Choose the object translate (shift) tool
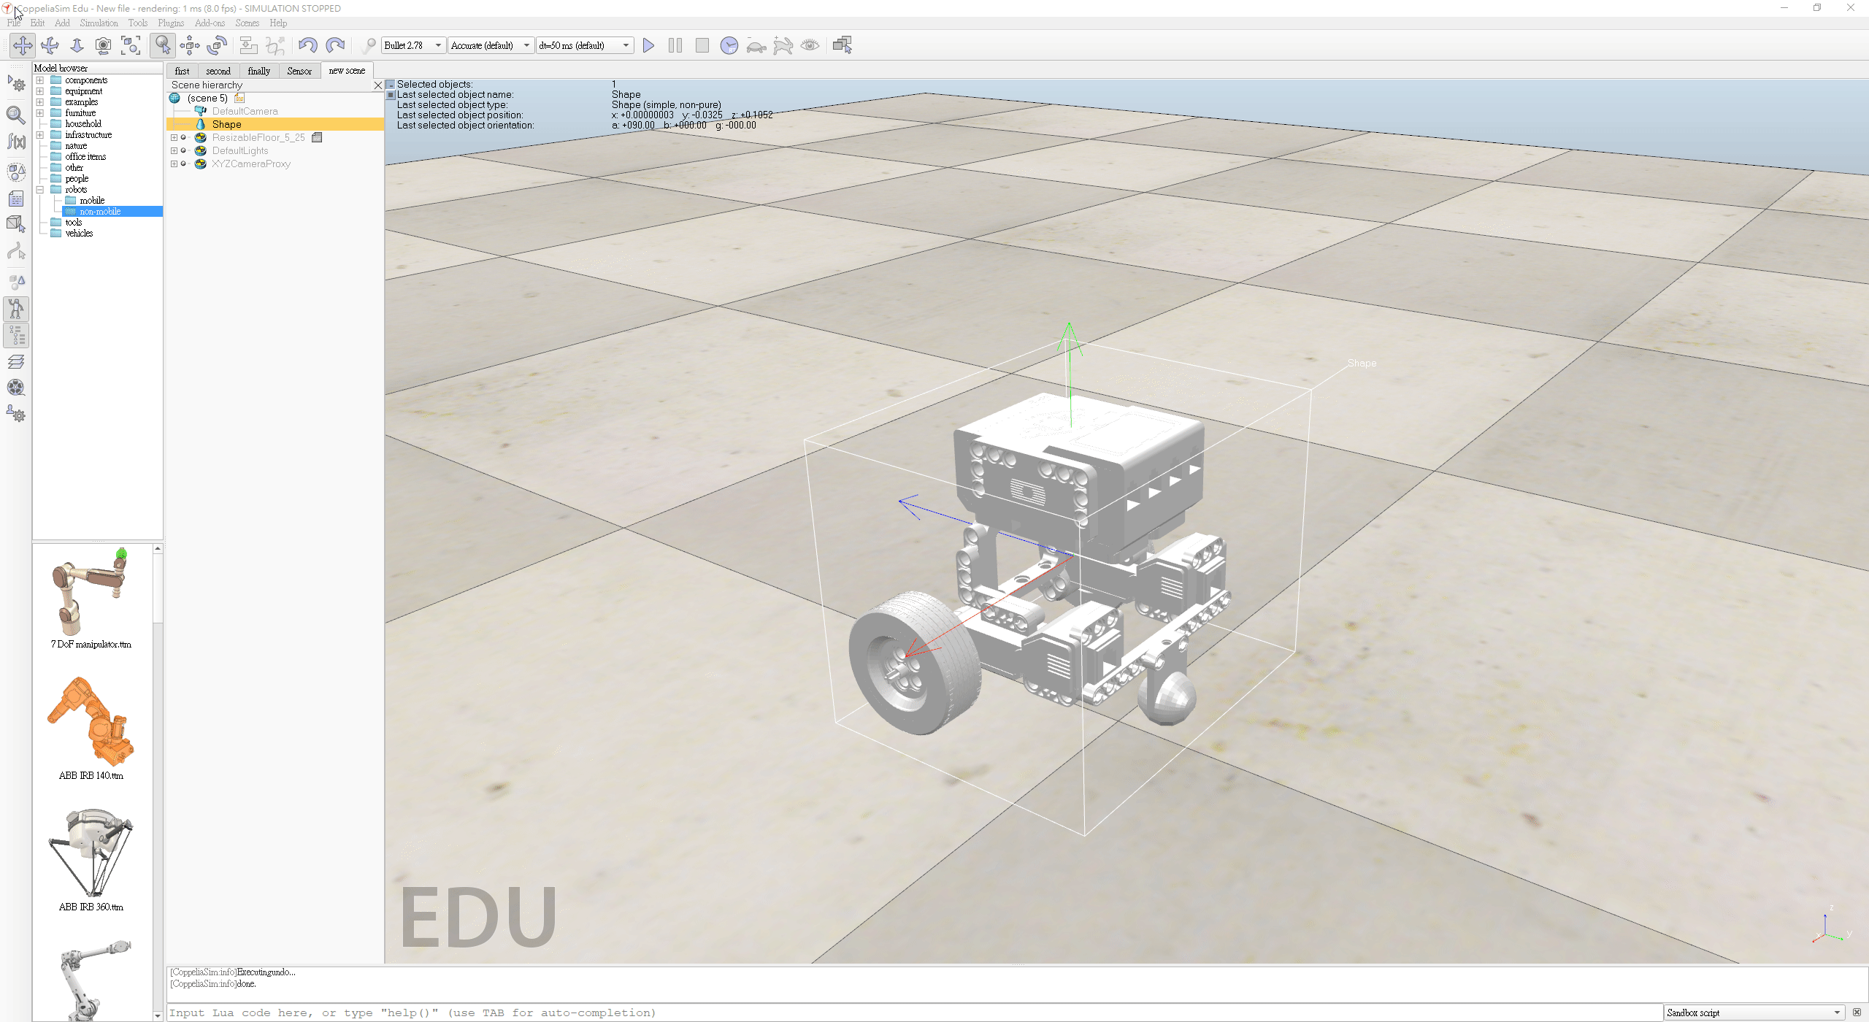This screenshot has width=1869, height=1022. 190,45
